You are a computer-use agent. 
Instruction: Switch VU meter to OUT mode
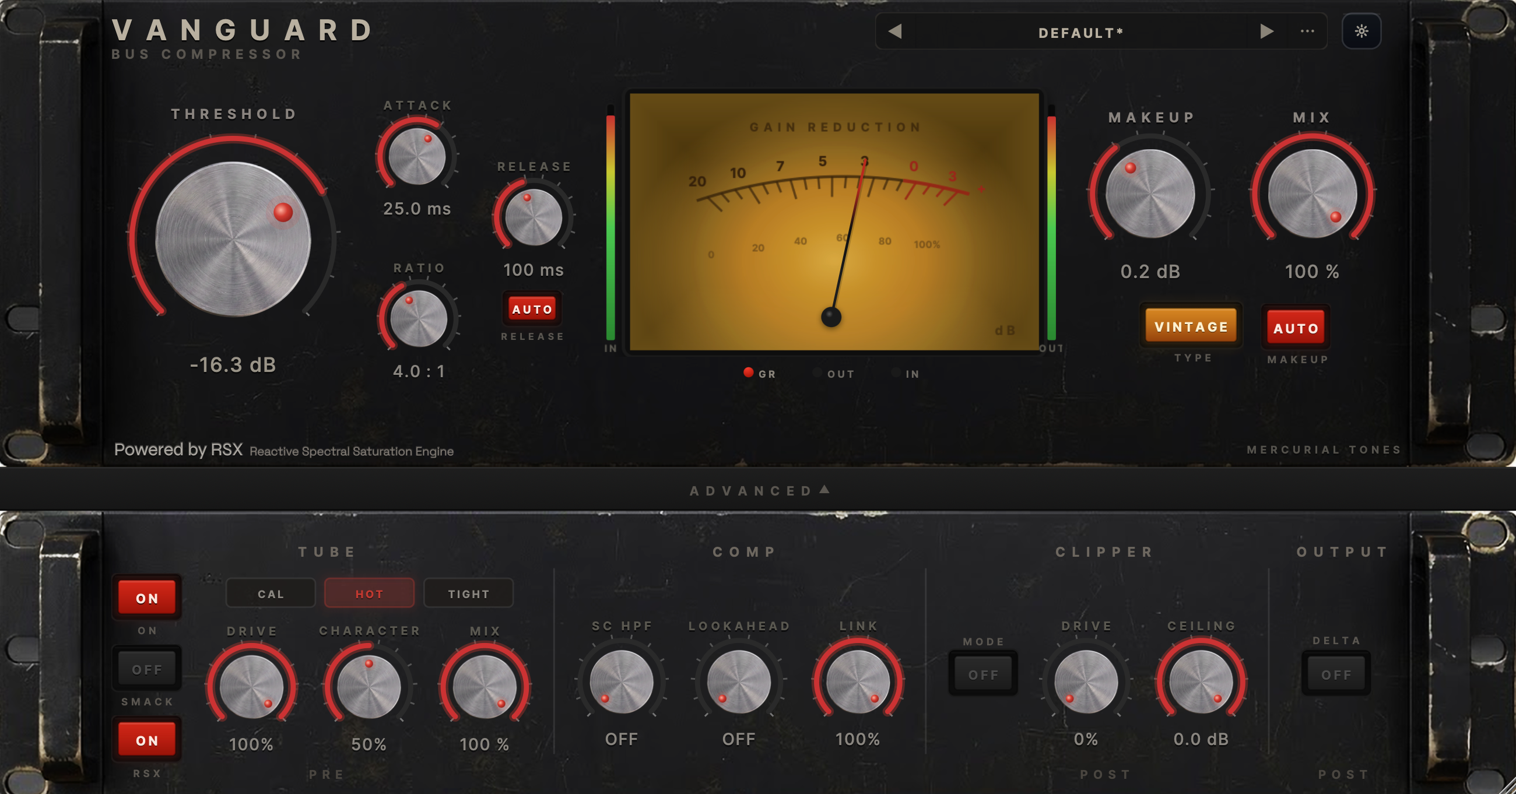[x=834, y=373]
